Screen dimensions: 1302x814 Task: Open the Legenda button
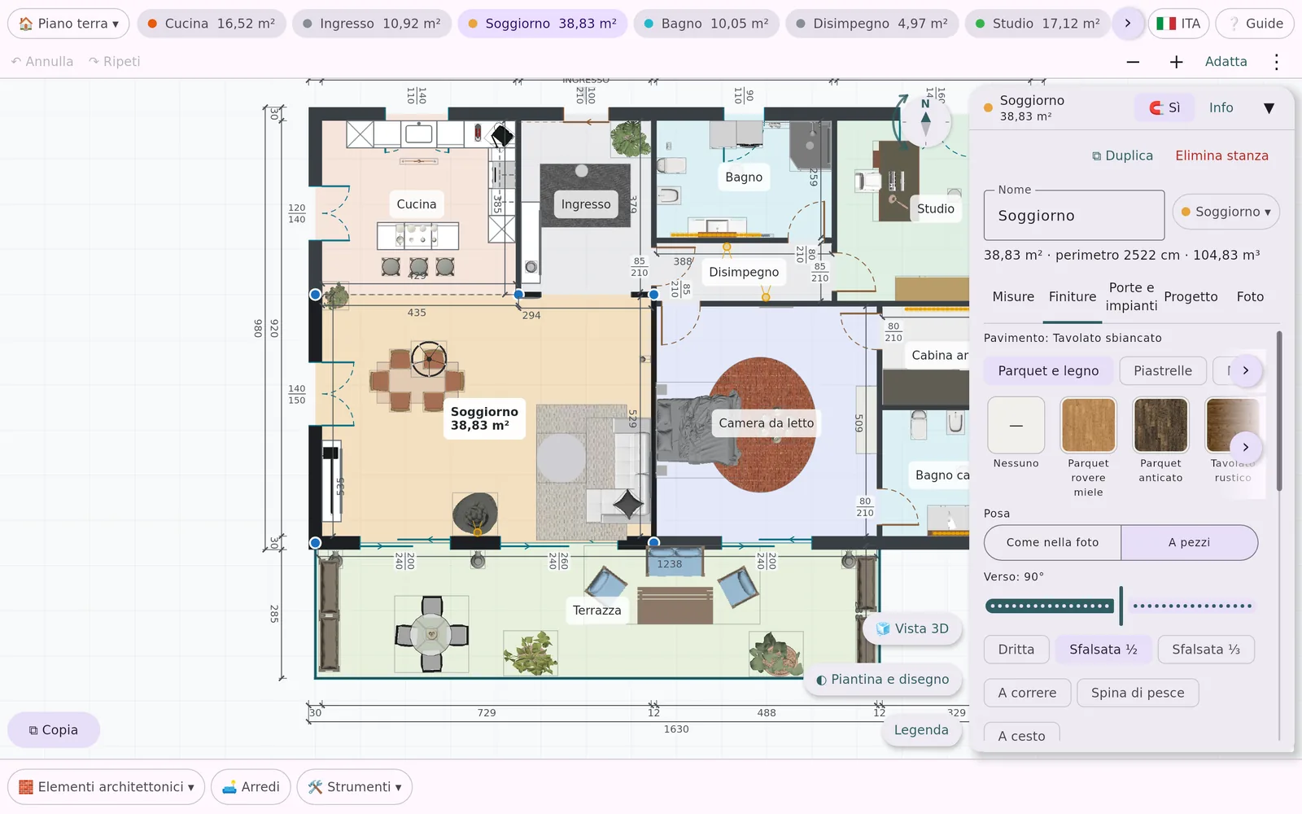(921, 730)
